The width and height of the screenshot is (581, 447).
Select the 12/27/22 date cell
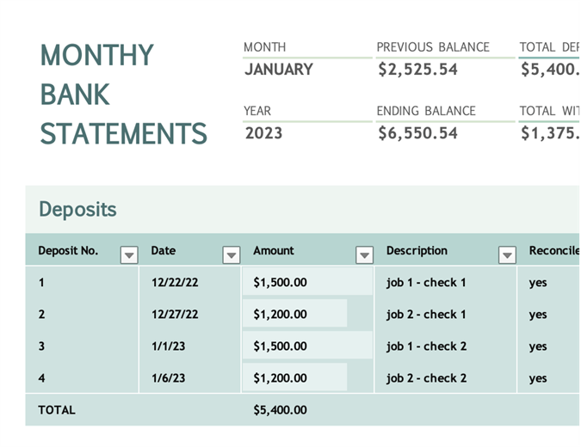pyautogui.click(x=175, y=315)
